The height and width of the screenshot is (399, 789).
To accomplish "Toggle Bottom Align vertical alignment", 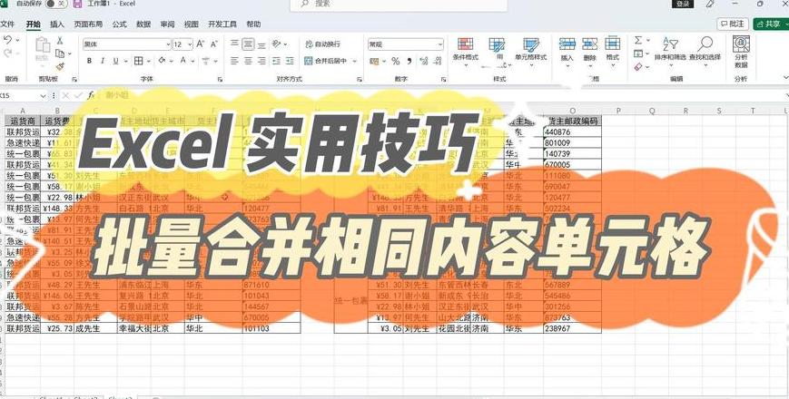I will pos(261,44).
